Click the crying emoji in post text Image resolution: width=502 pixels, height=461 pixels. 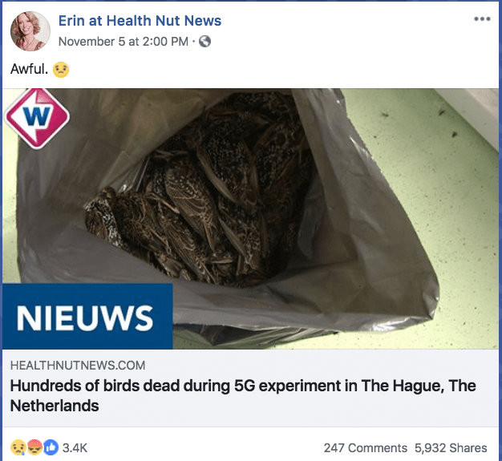pos(61,70)
